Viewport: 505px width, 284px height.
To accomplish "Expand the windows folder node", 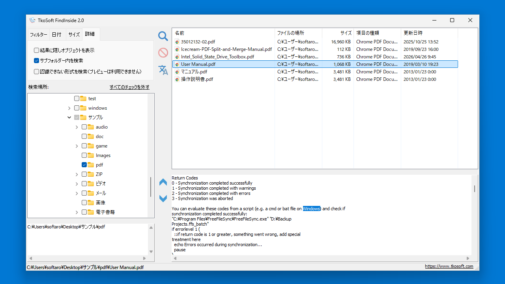I will 69,108.
